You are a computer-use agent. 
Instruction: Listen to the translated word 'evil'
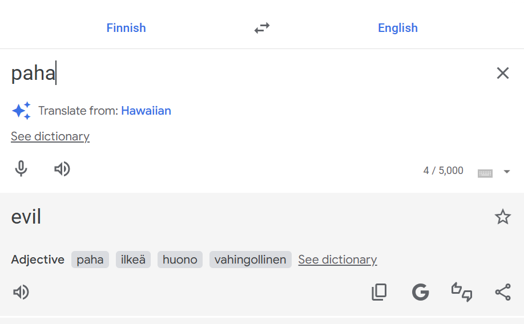21,293
